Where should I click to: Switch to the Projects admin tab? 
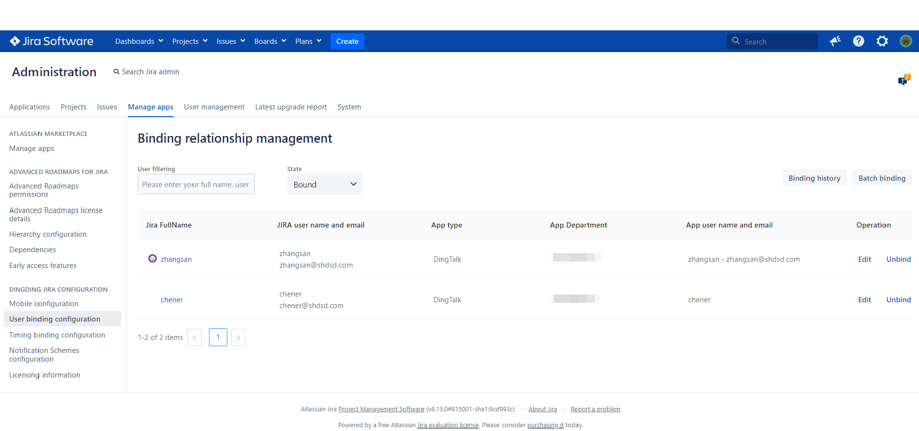[73, 107]
